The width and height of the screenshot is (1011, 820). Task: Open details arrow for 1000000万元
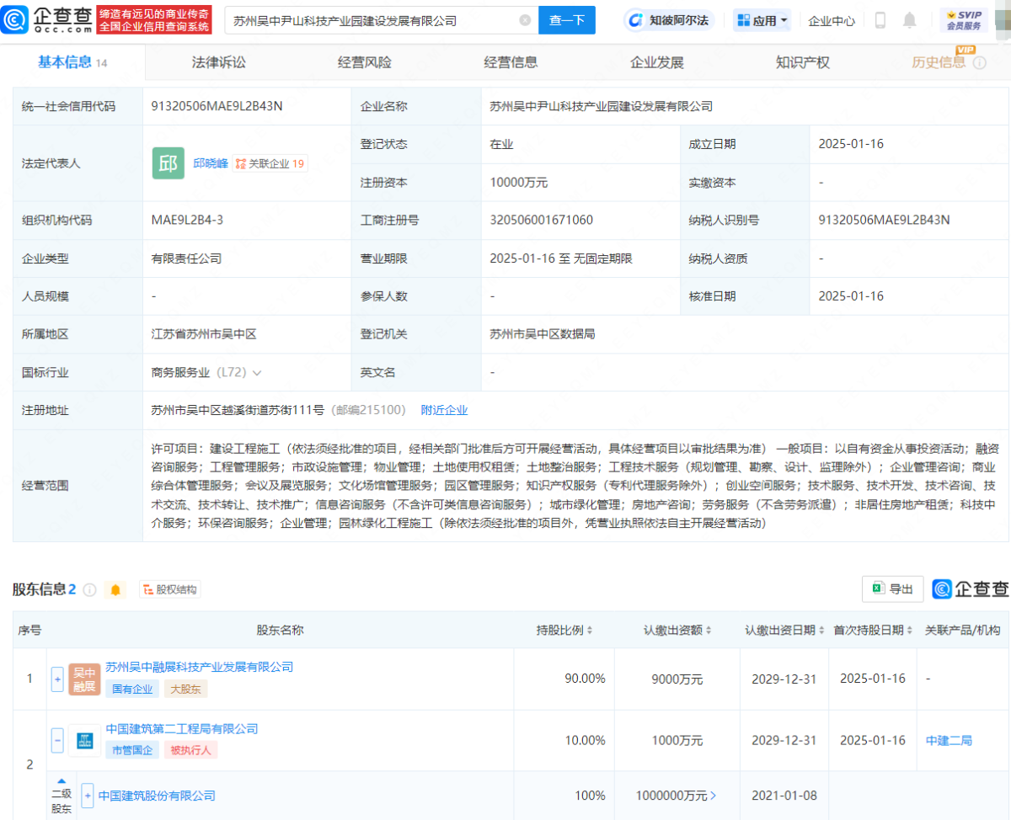[x=714, y=796]
